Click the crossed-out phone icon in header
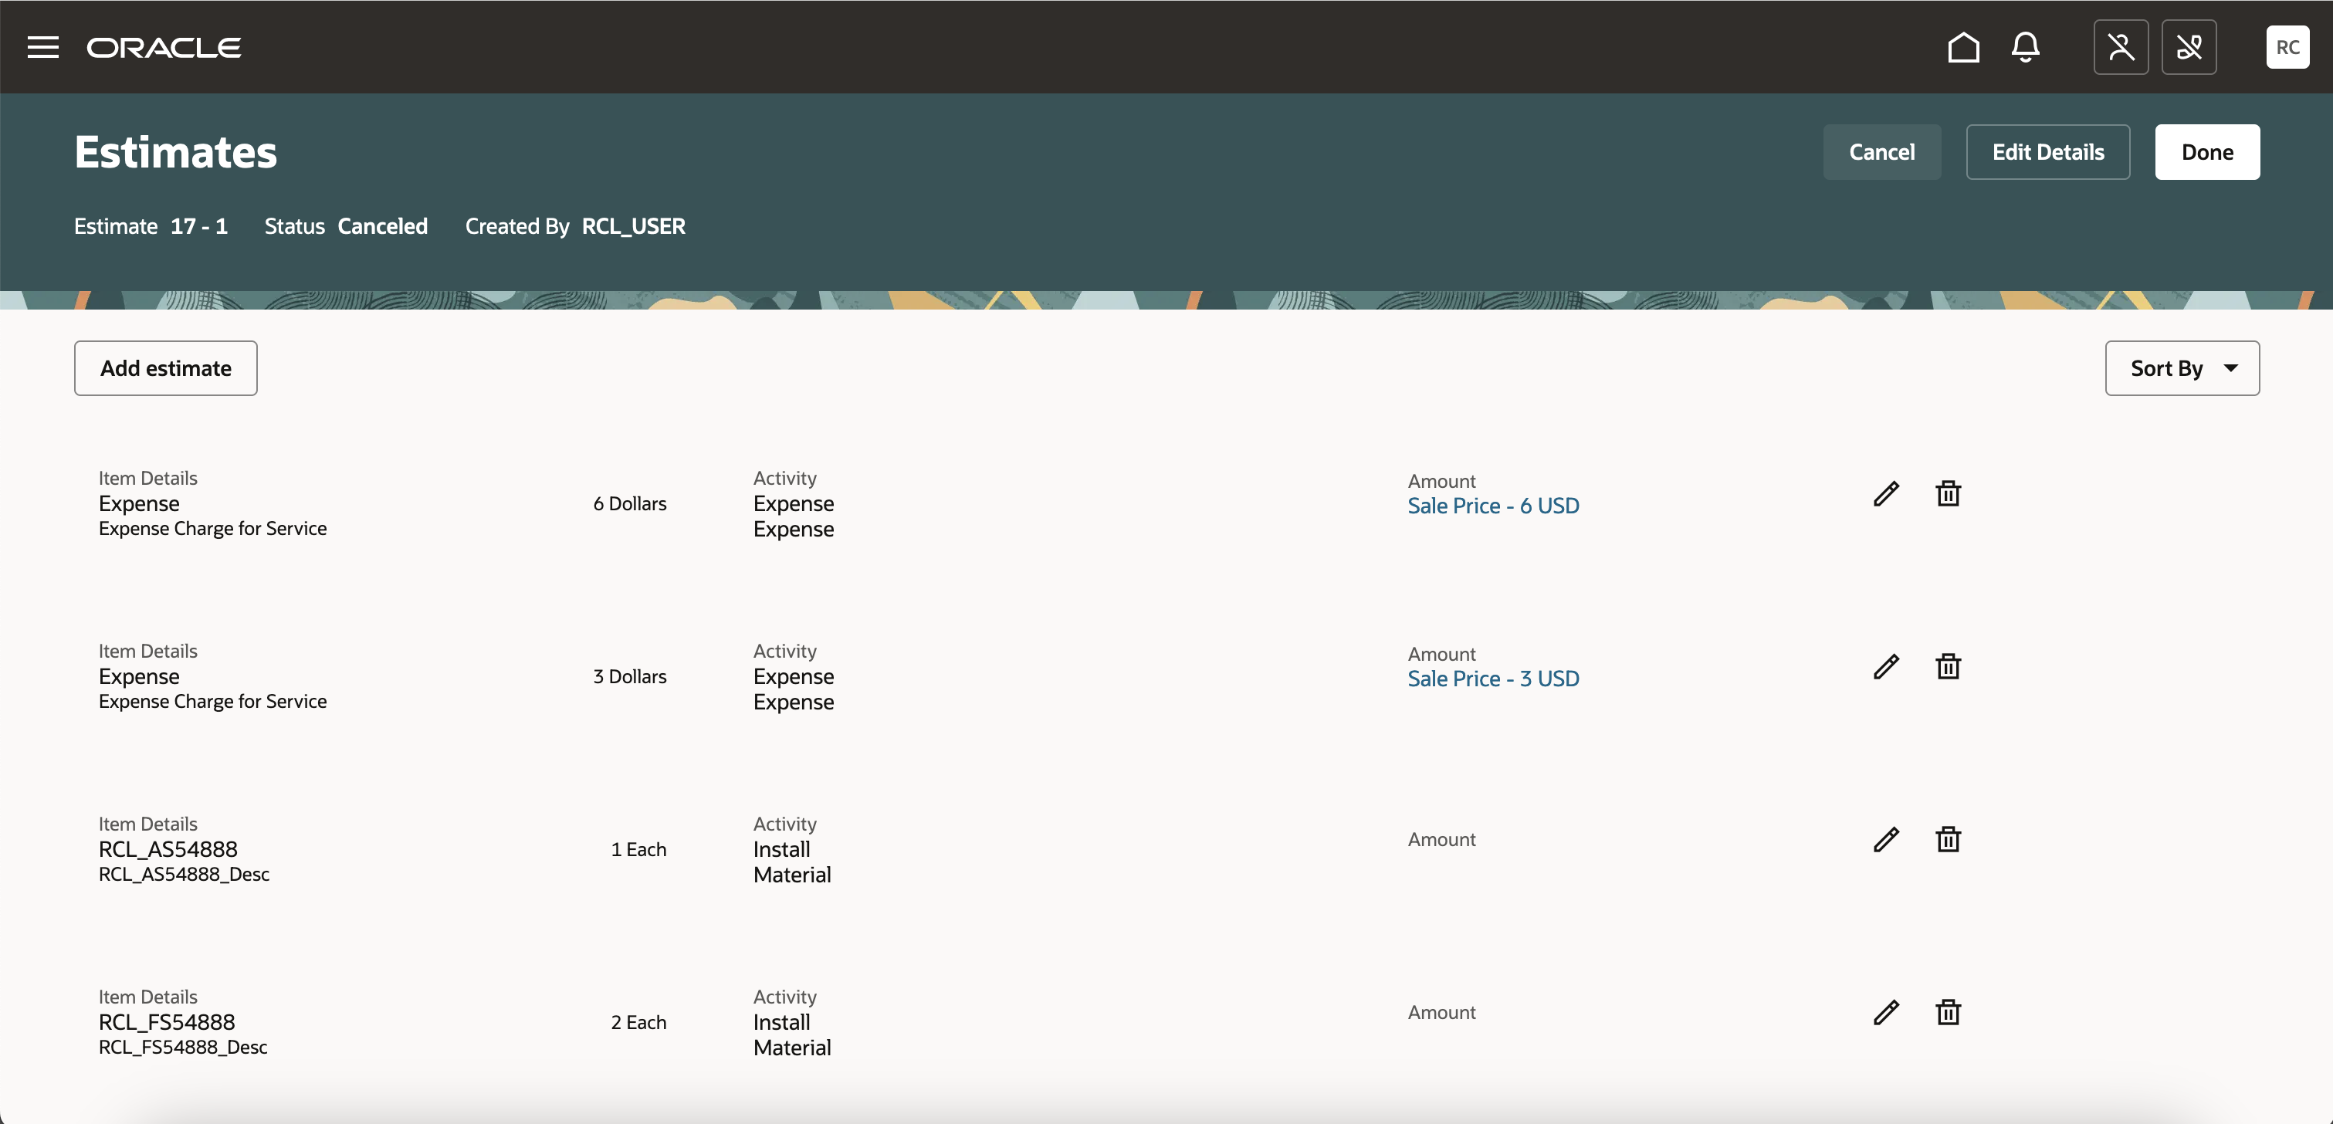This screenshot has width=2333, height=1124. pos(2188,47)
